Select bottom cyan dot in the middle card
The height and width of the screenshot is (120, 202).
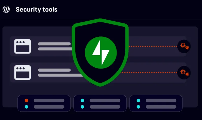(82, 107)
